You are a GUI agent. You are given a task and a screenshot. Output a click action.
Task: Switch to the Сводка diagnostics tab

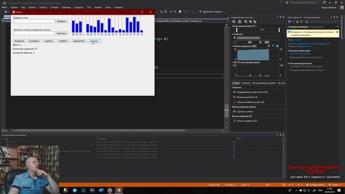pyautogui.click(x=236, y=83)
